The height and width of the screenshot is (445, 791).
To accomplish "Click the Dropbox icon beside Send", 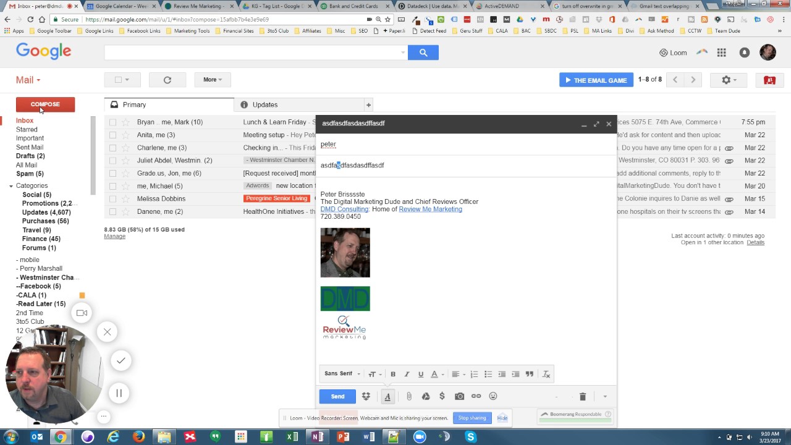I will click(366, 396).
